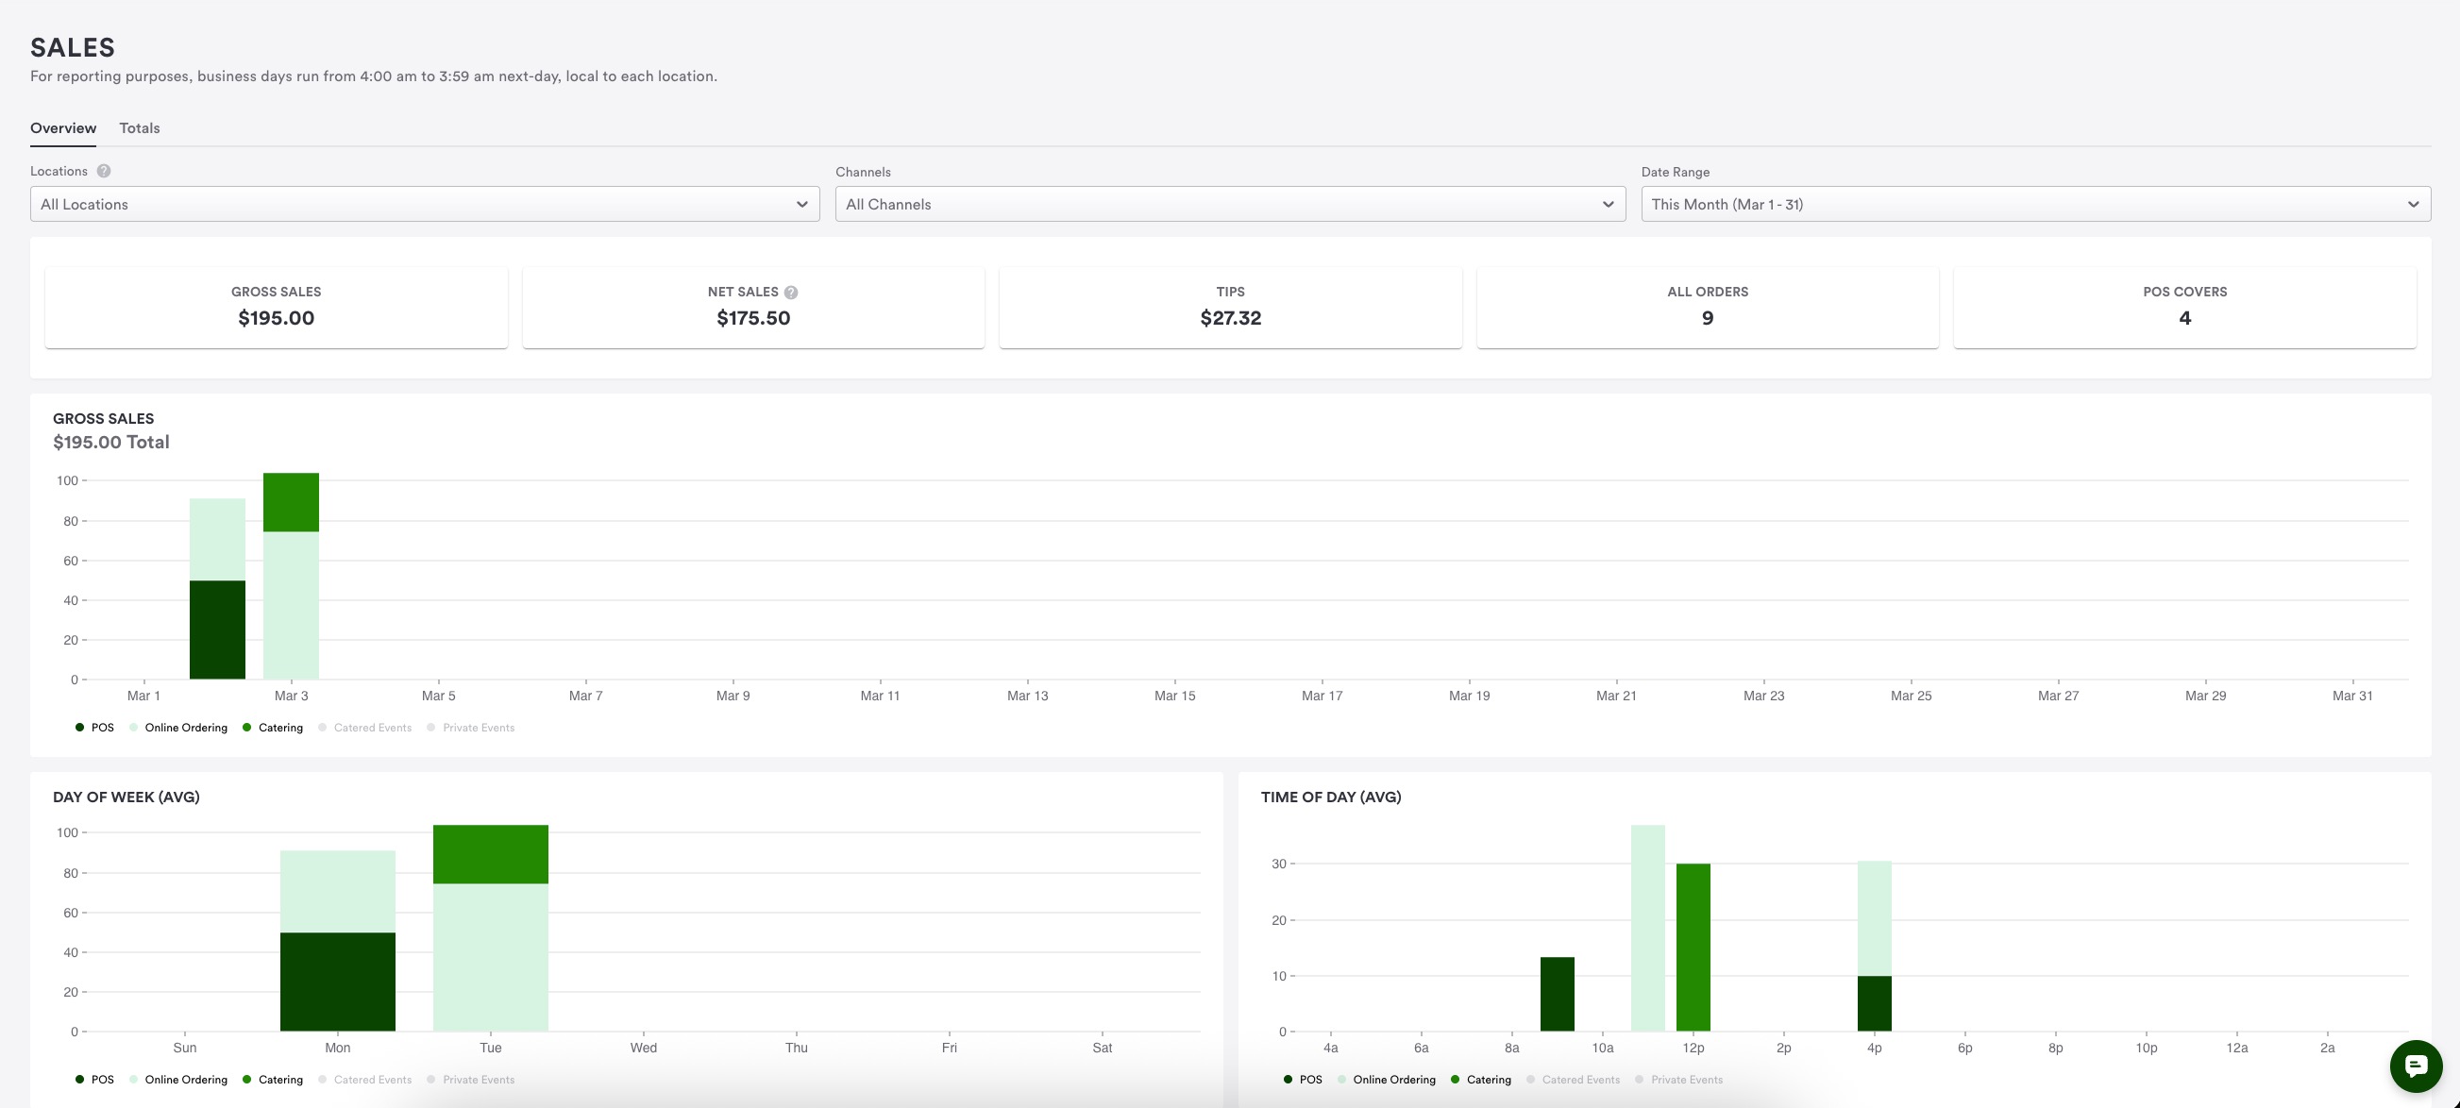The image size is (2460, 1108).
Task: Open the chat support bubble icon
Action: [2415, 1065]
